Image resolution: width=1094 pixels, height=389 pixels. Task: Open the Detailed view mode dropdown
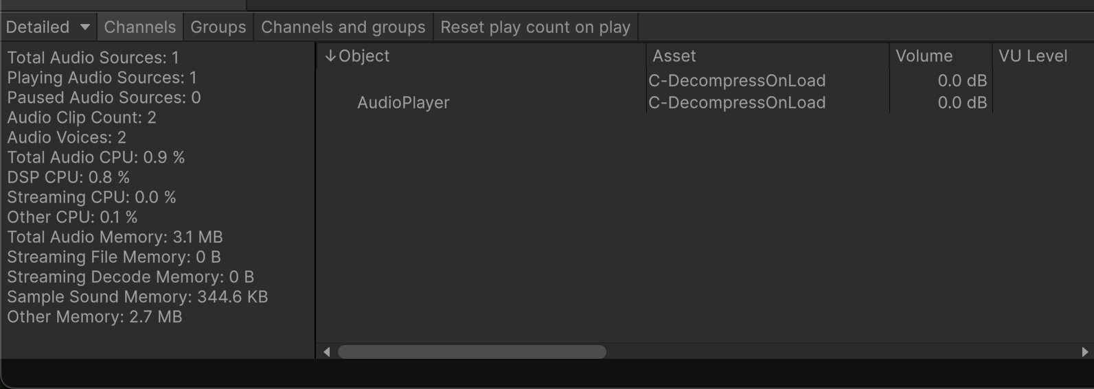click(x=47, y=27)
